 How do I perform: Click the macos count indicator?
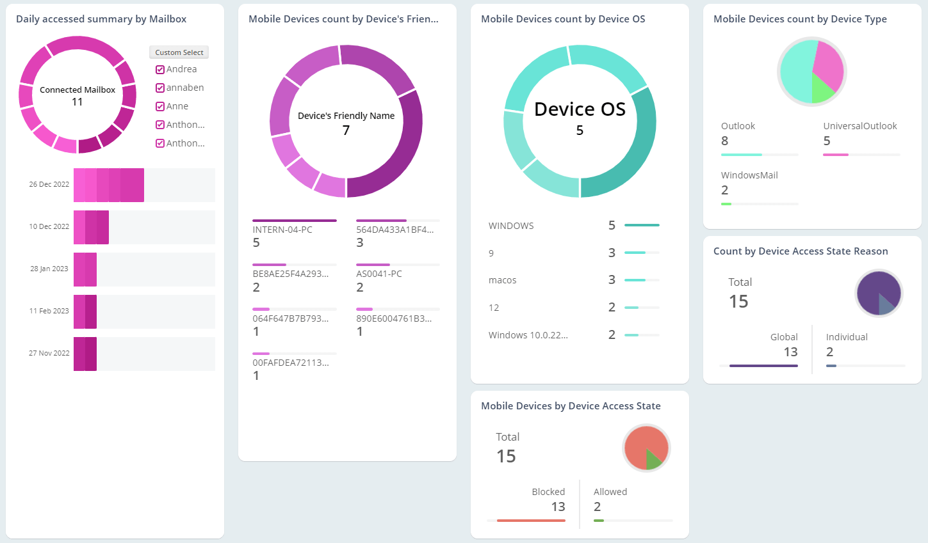(x=612, y=279)
